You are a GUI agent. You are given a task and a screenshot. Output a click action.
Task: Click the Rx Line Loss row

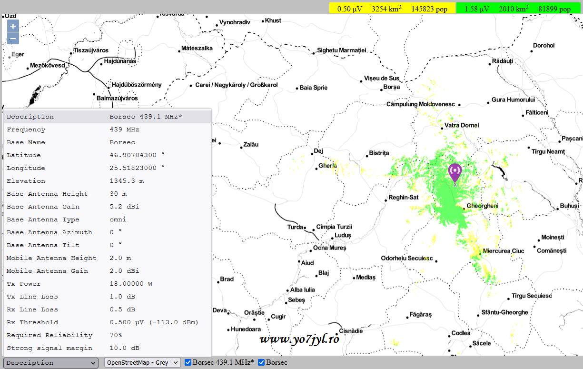coord(108,309)
